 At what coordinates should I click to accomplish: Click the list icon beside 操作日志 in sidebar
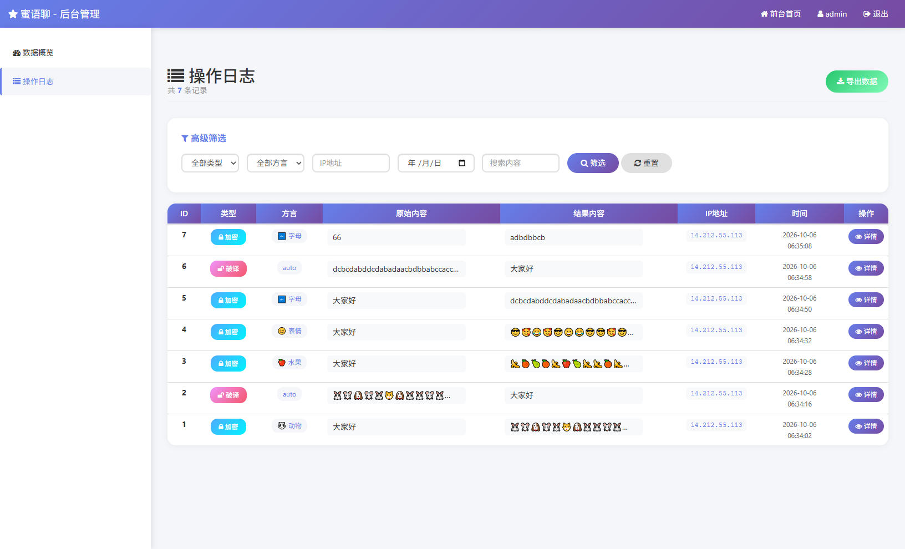17,82
